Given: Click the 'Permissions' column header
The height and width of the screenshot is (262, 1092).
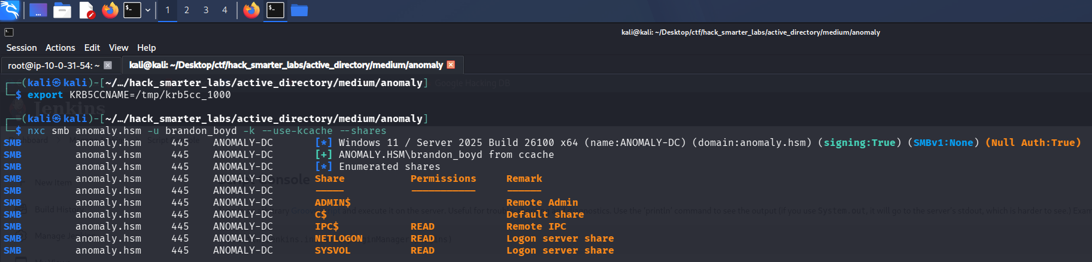Looking at the screenshot, I should click(444, 178).
